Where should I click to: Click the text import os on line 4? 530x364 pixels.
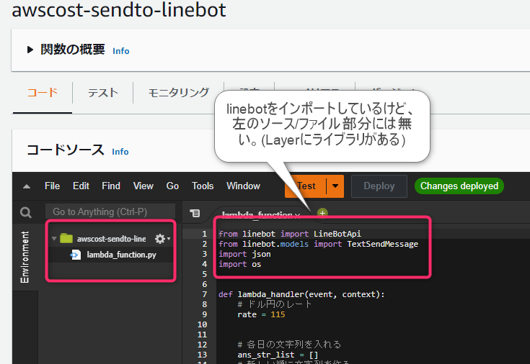[239, 264]
